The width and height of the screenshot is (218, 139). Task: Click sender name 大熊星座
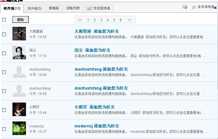pyautogui.click(x=36, y=31)
